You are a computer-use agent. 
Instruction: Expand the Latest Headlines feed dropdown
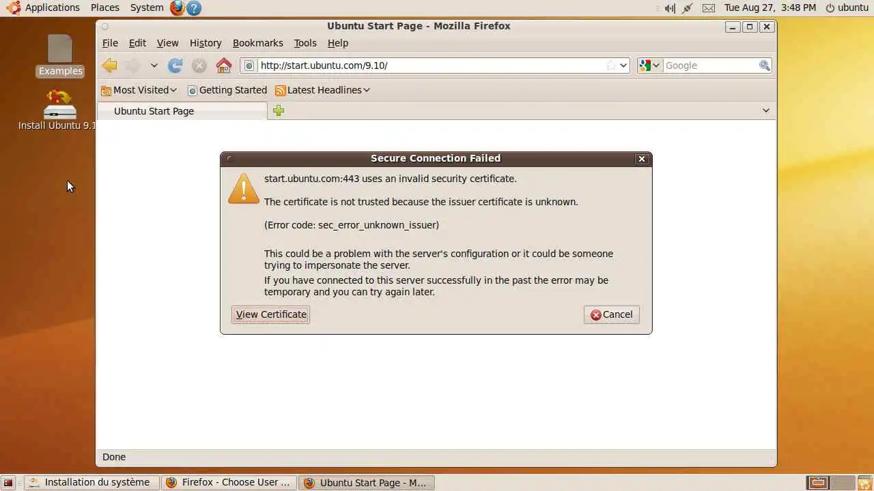click(322, 90)
